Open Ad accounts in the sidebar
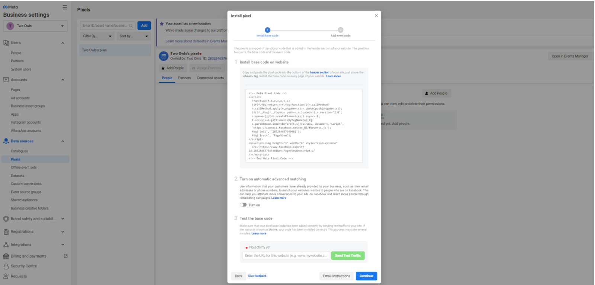 20,98
